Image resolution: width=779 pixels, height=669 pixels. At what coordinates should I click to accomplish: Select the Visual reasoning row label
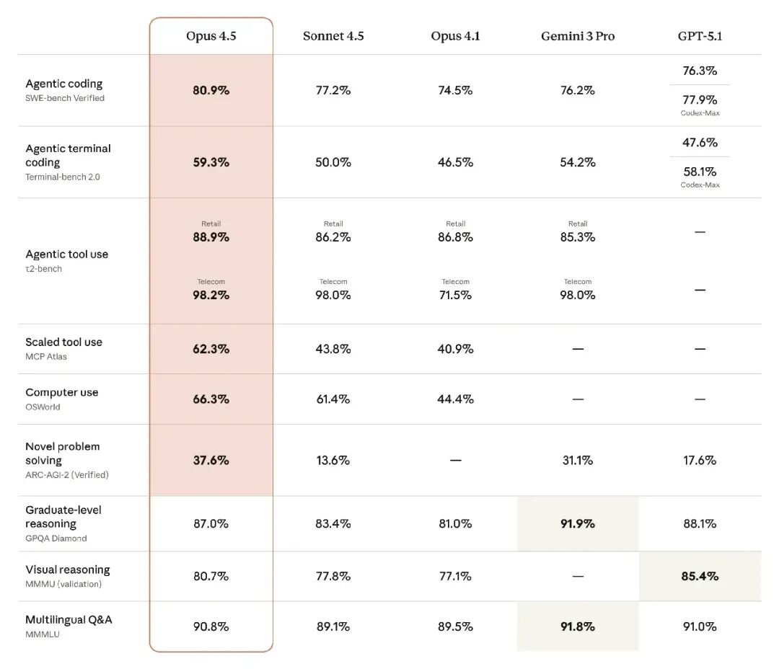coord(67,570)
